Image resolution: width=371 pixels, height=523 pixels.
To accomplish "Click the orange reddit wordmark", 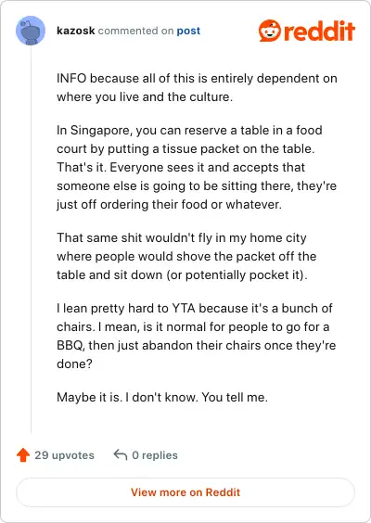I will (320, 31).
